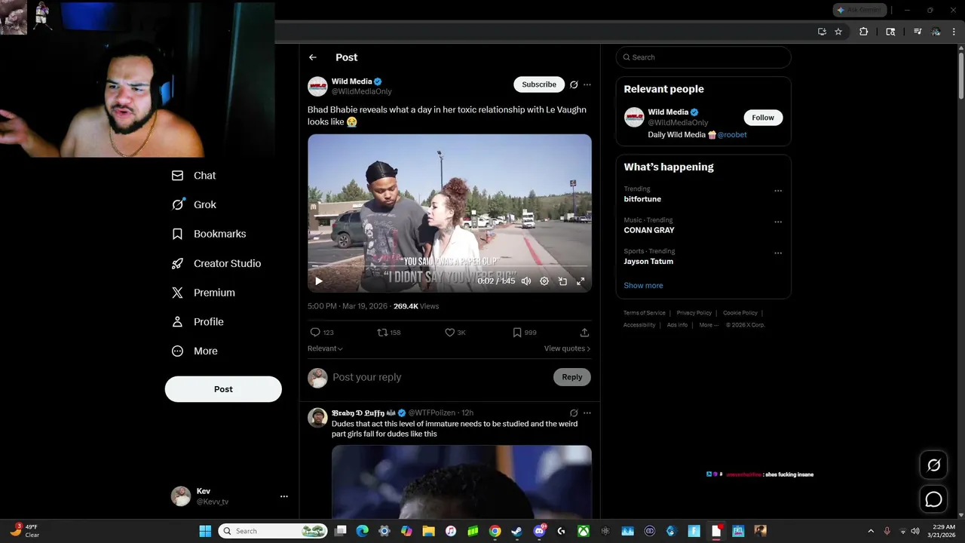
Task: Toggle video picture-in-picture mode
Action: [562, 281]
